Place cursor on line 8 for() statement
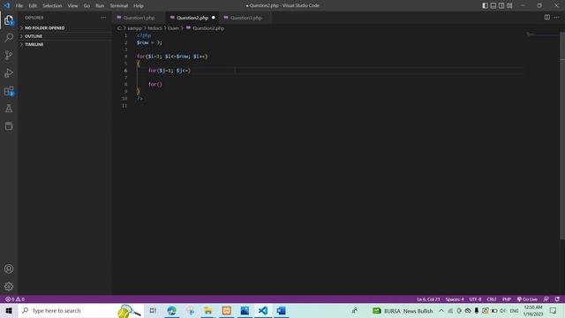 pos(155,85)
